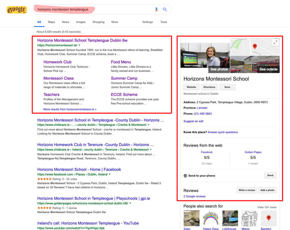Click Add a photo button
The width and height of the screenshot is (290, 230).
(x=267, y=190)
